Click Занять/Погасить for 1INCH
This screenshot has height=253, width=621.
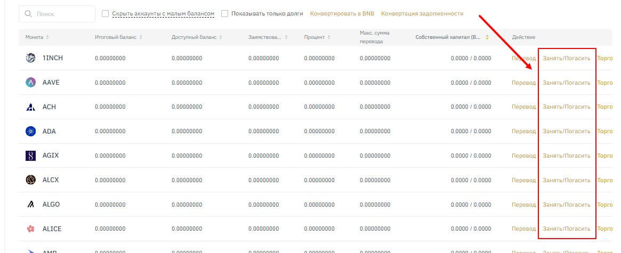566,58
